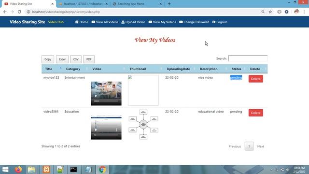
Task: Open myvide123 video options three-dot menu
Action: [116, 96]
